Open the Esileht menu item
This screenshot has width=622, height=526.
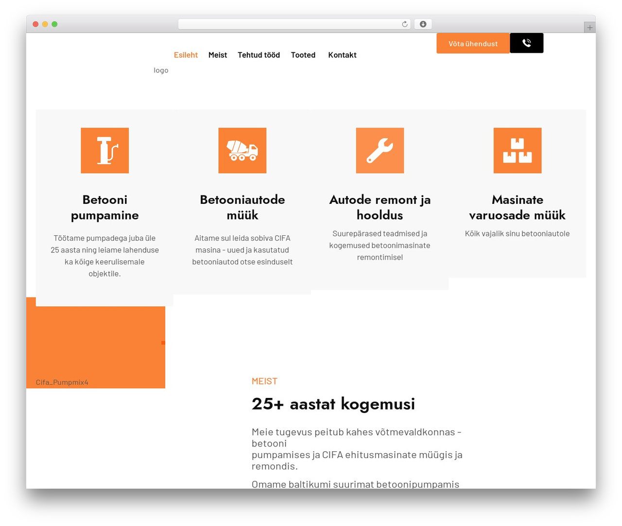coord(186,55)
